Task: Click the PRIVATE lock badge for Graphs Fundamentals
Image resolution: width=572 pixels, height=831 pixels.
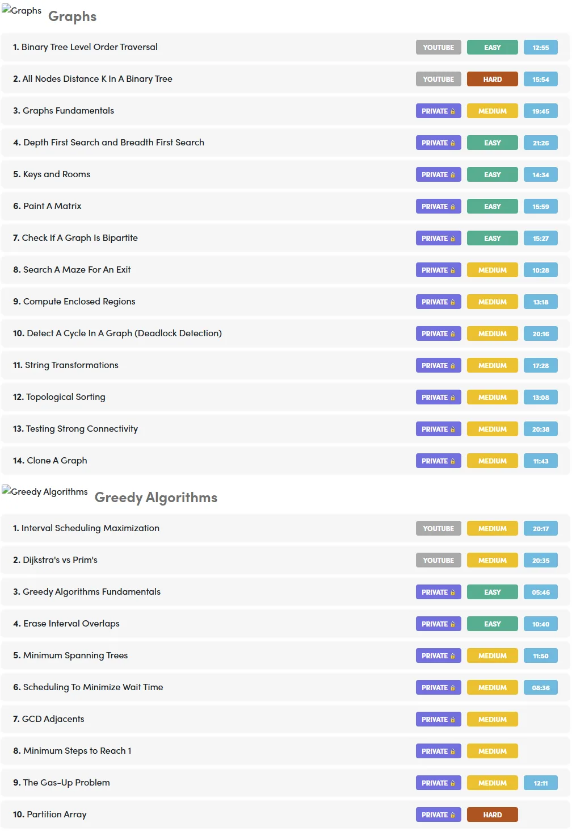Action: tap(438, 111)
